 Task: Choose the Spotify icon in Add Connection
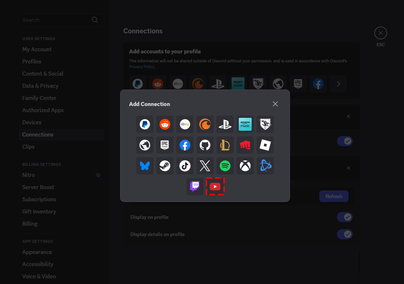pyautogui.click(x=225, y=166)
